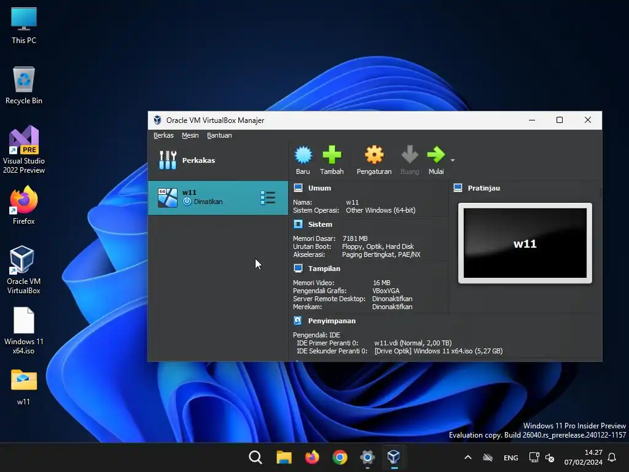Open the Bantuan menu
Screen dimensions: 629x472
coord(219,135)
